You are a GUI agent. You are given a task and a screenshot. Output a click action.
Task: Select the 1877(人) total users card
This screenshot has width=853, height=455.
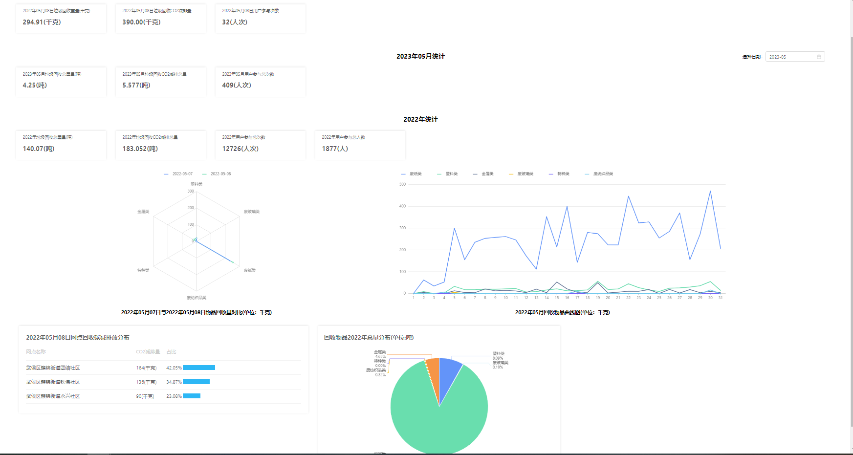point(360,145)
